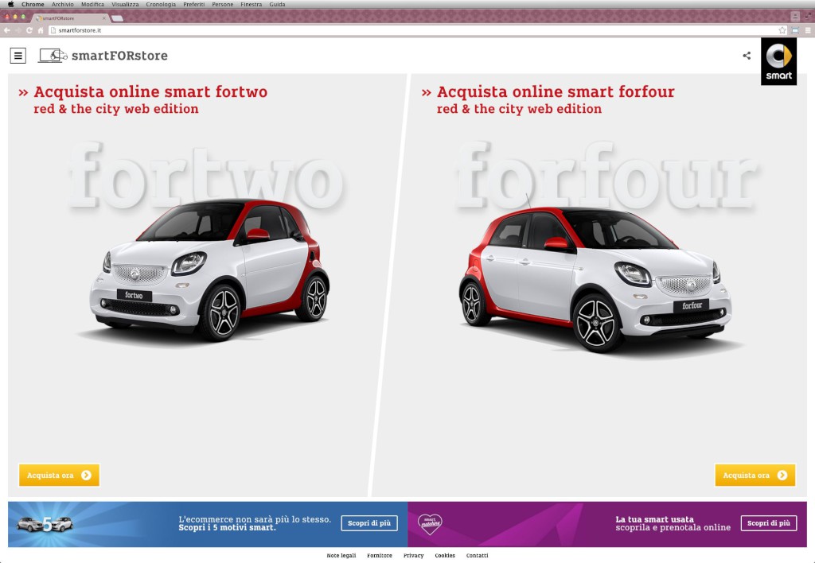The image size is (815, 563).
Task: Open Chrome settings menu icon
Action: pos(806,30)
